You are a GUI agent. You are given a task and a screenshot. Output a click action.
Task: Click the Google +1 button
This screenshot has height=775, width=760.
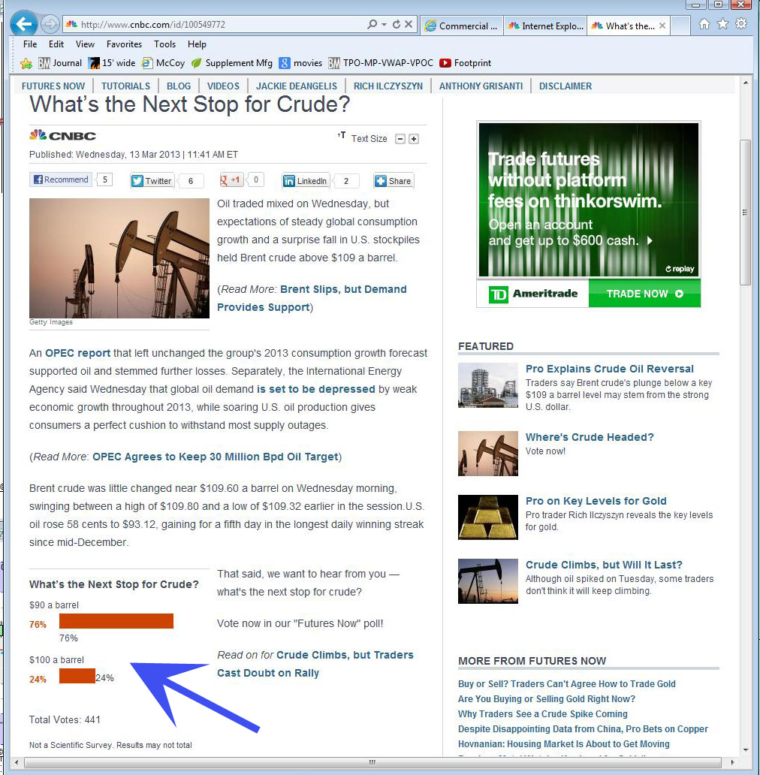pos(232,180)
